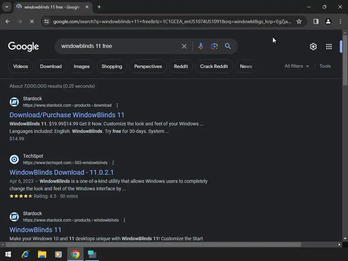Open Google apps grid
Viewport: 348px width, 261px height.
pos(329,47)
